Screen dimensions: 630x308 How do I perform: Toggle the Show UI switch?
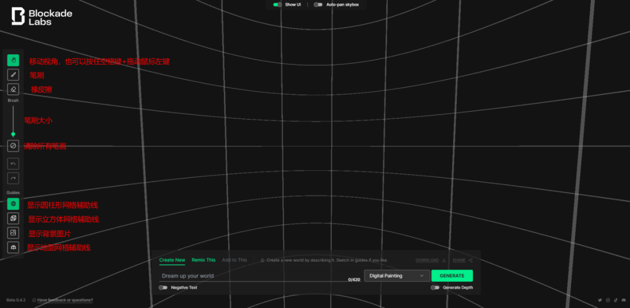(278, 5)
